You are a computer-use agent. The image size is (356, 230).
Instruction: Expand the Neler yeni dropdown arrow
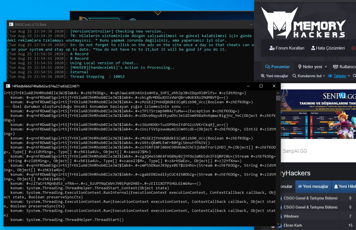326,67
